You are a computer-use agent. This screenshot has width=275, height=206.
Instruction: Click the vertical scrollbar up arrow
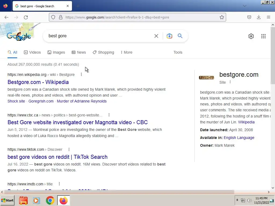(x=273, y=25)
